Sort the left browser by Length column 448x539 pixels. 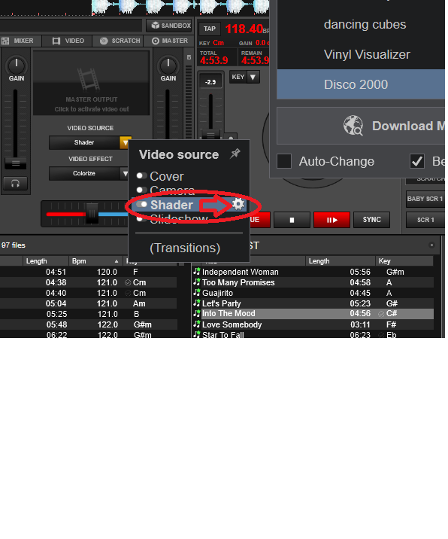coord(45,261)
